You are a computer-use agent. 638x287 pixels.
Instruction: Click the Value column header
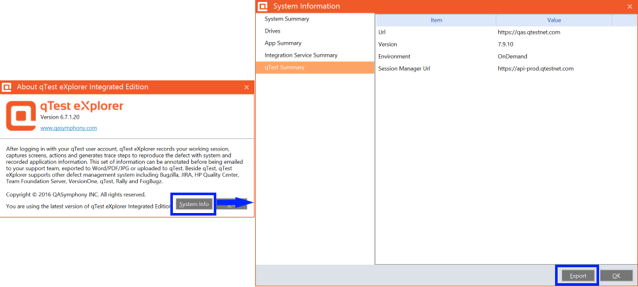pos(554,20)
